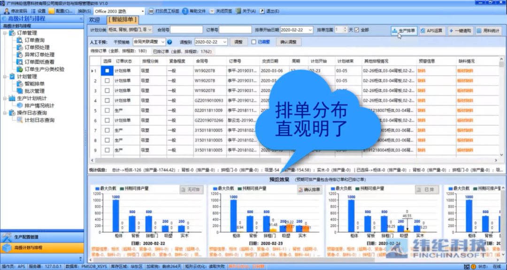This screenshot has height=270, width=507.
Task: Select the [智能排单] tab
Action: coord(123,20)
